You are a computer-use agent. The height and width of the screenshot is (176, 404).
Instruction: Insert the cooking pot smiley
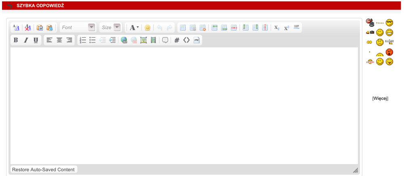(370, 23)
